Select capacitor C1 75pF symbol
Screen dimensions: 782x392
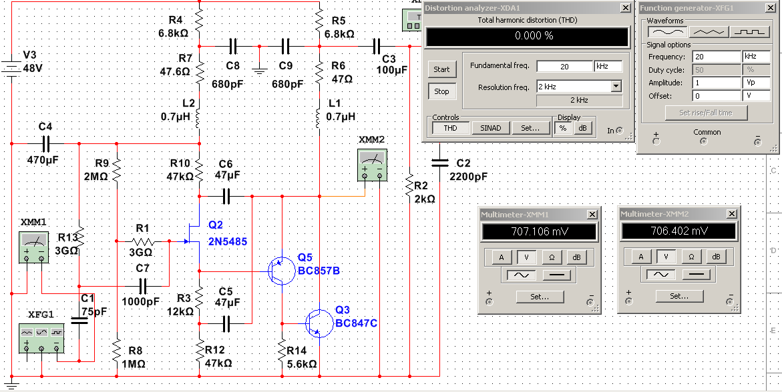[x=79, y=319]
